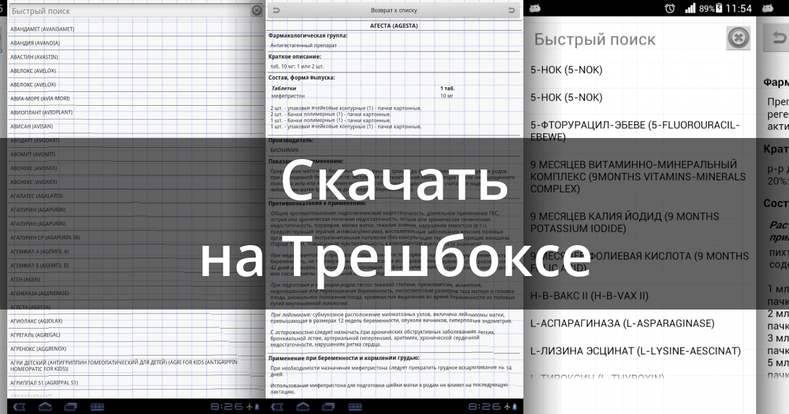
Task: Open recent apps in the middle tablet navigation bar
Action: tap(329, 407)
